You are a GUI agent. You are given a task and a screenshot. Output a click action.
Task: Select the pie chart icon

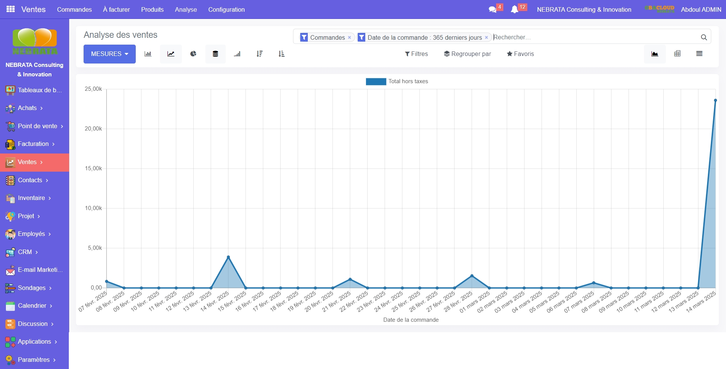tap(193, 54)
